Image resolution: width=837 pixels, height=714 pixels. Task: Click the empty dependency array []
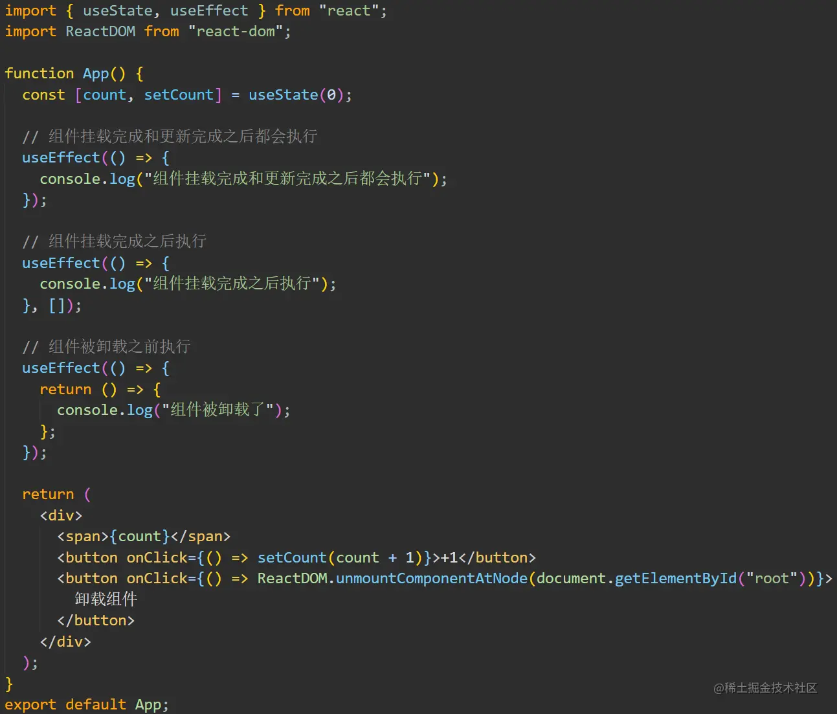tap(57, 305)
